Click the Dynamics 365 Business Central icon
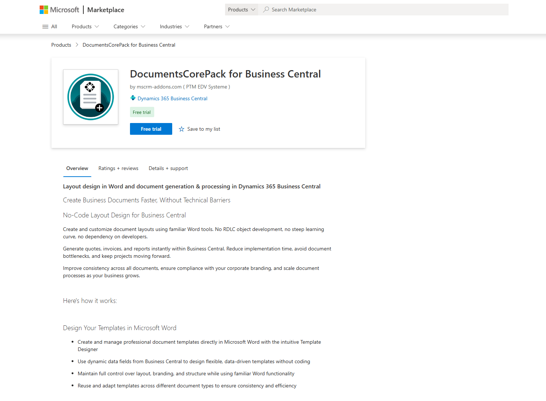546x401 pixels. pos(133,98)
